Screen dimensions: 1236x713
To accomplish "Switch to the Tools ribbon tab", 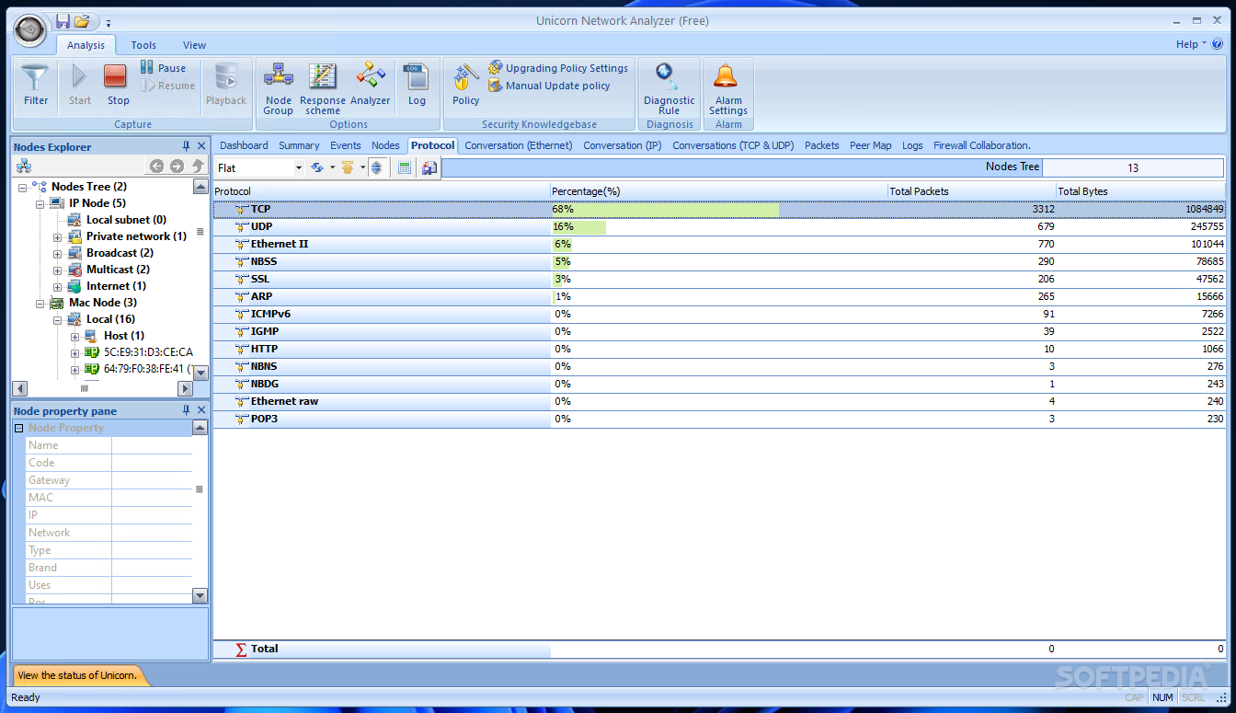I will [143, 45].
